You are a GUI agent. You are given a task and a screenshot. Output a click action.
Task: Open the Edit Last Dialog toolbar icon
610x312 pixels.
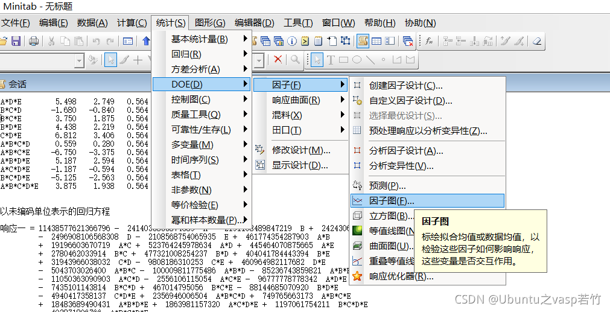coord(127,41)
